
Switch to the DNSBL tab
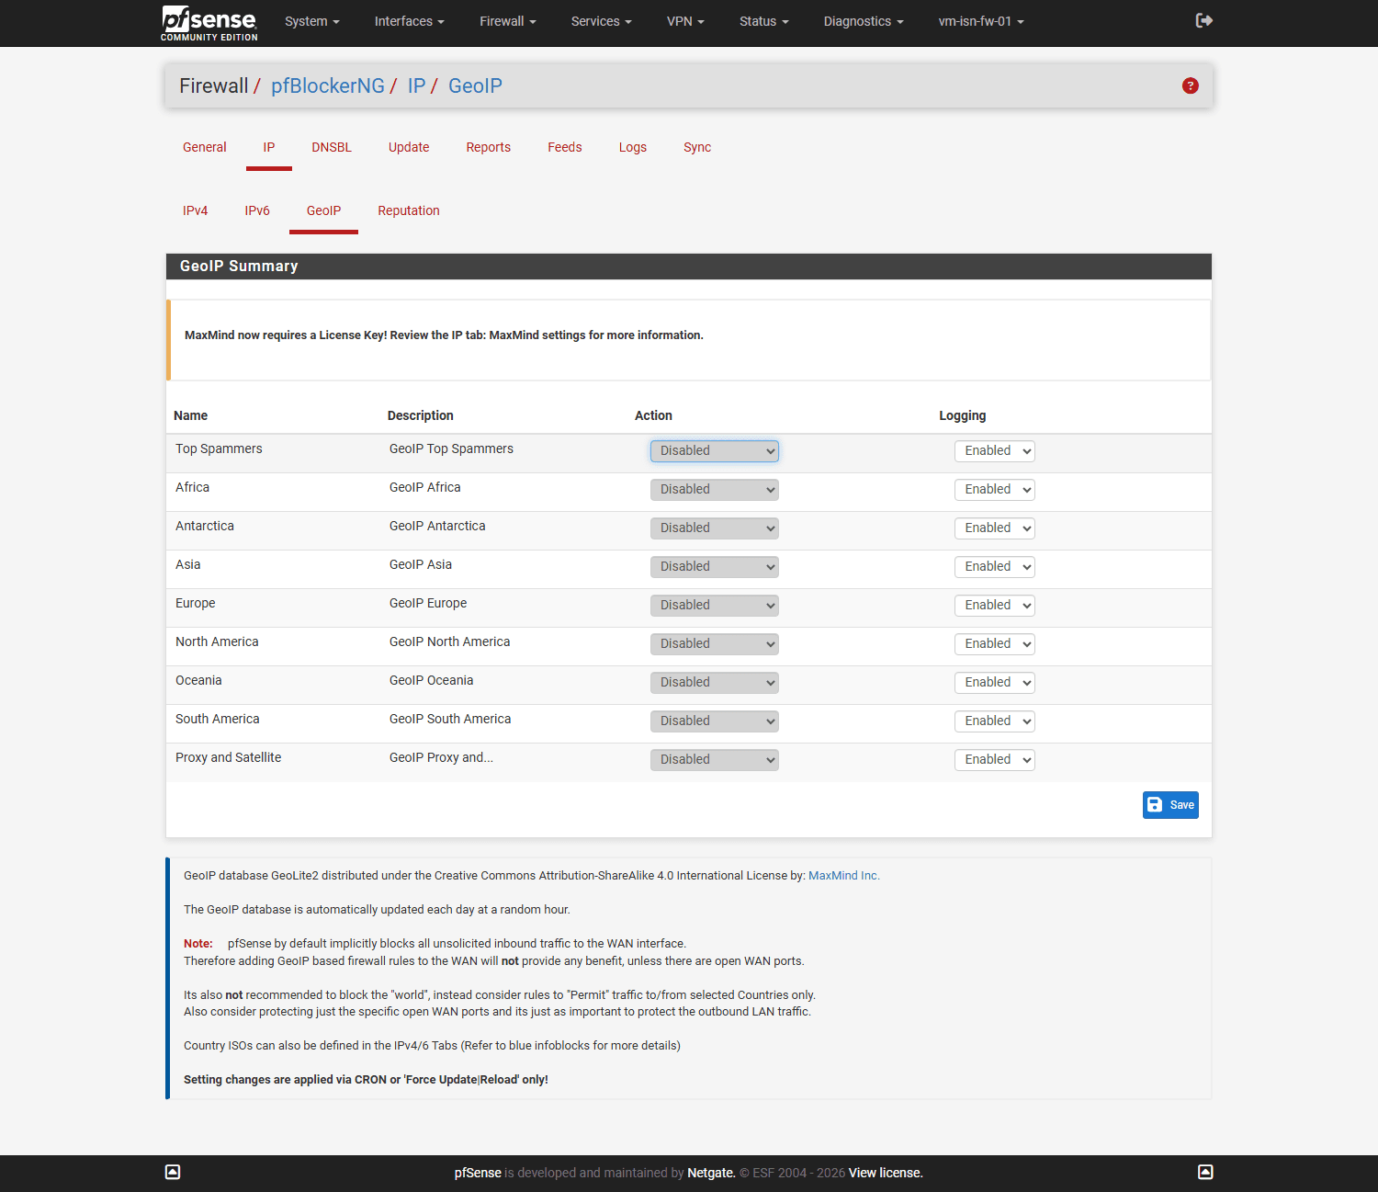tap(332, 147)
